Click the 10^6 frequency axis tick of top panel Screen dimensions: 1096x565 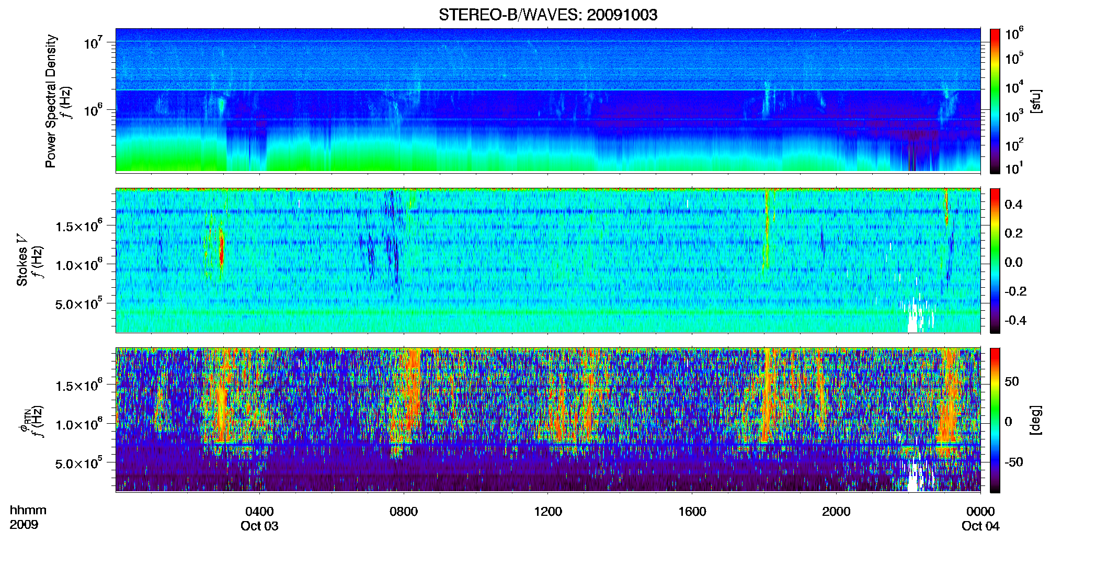point(94,110)
